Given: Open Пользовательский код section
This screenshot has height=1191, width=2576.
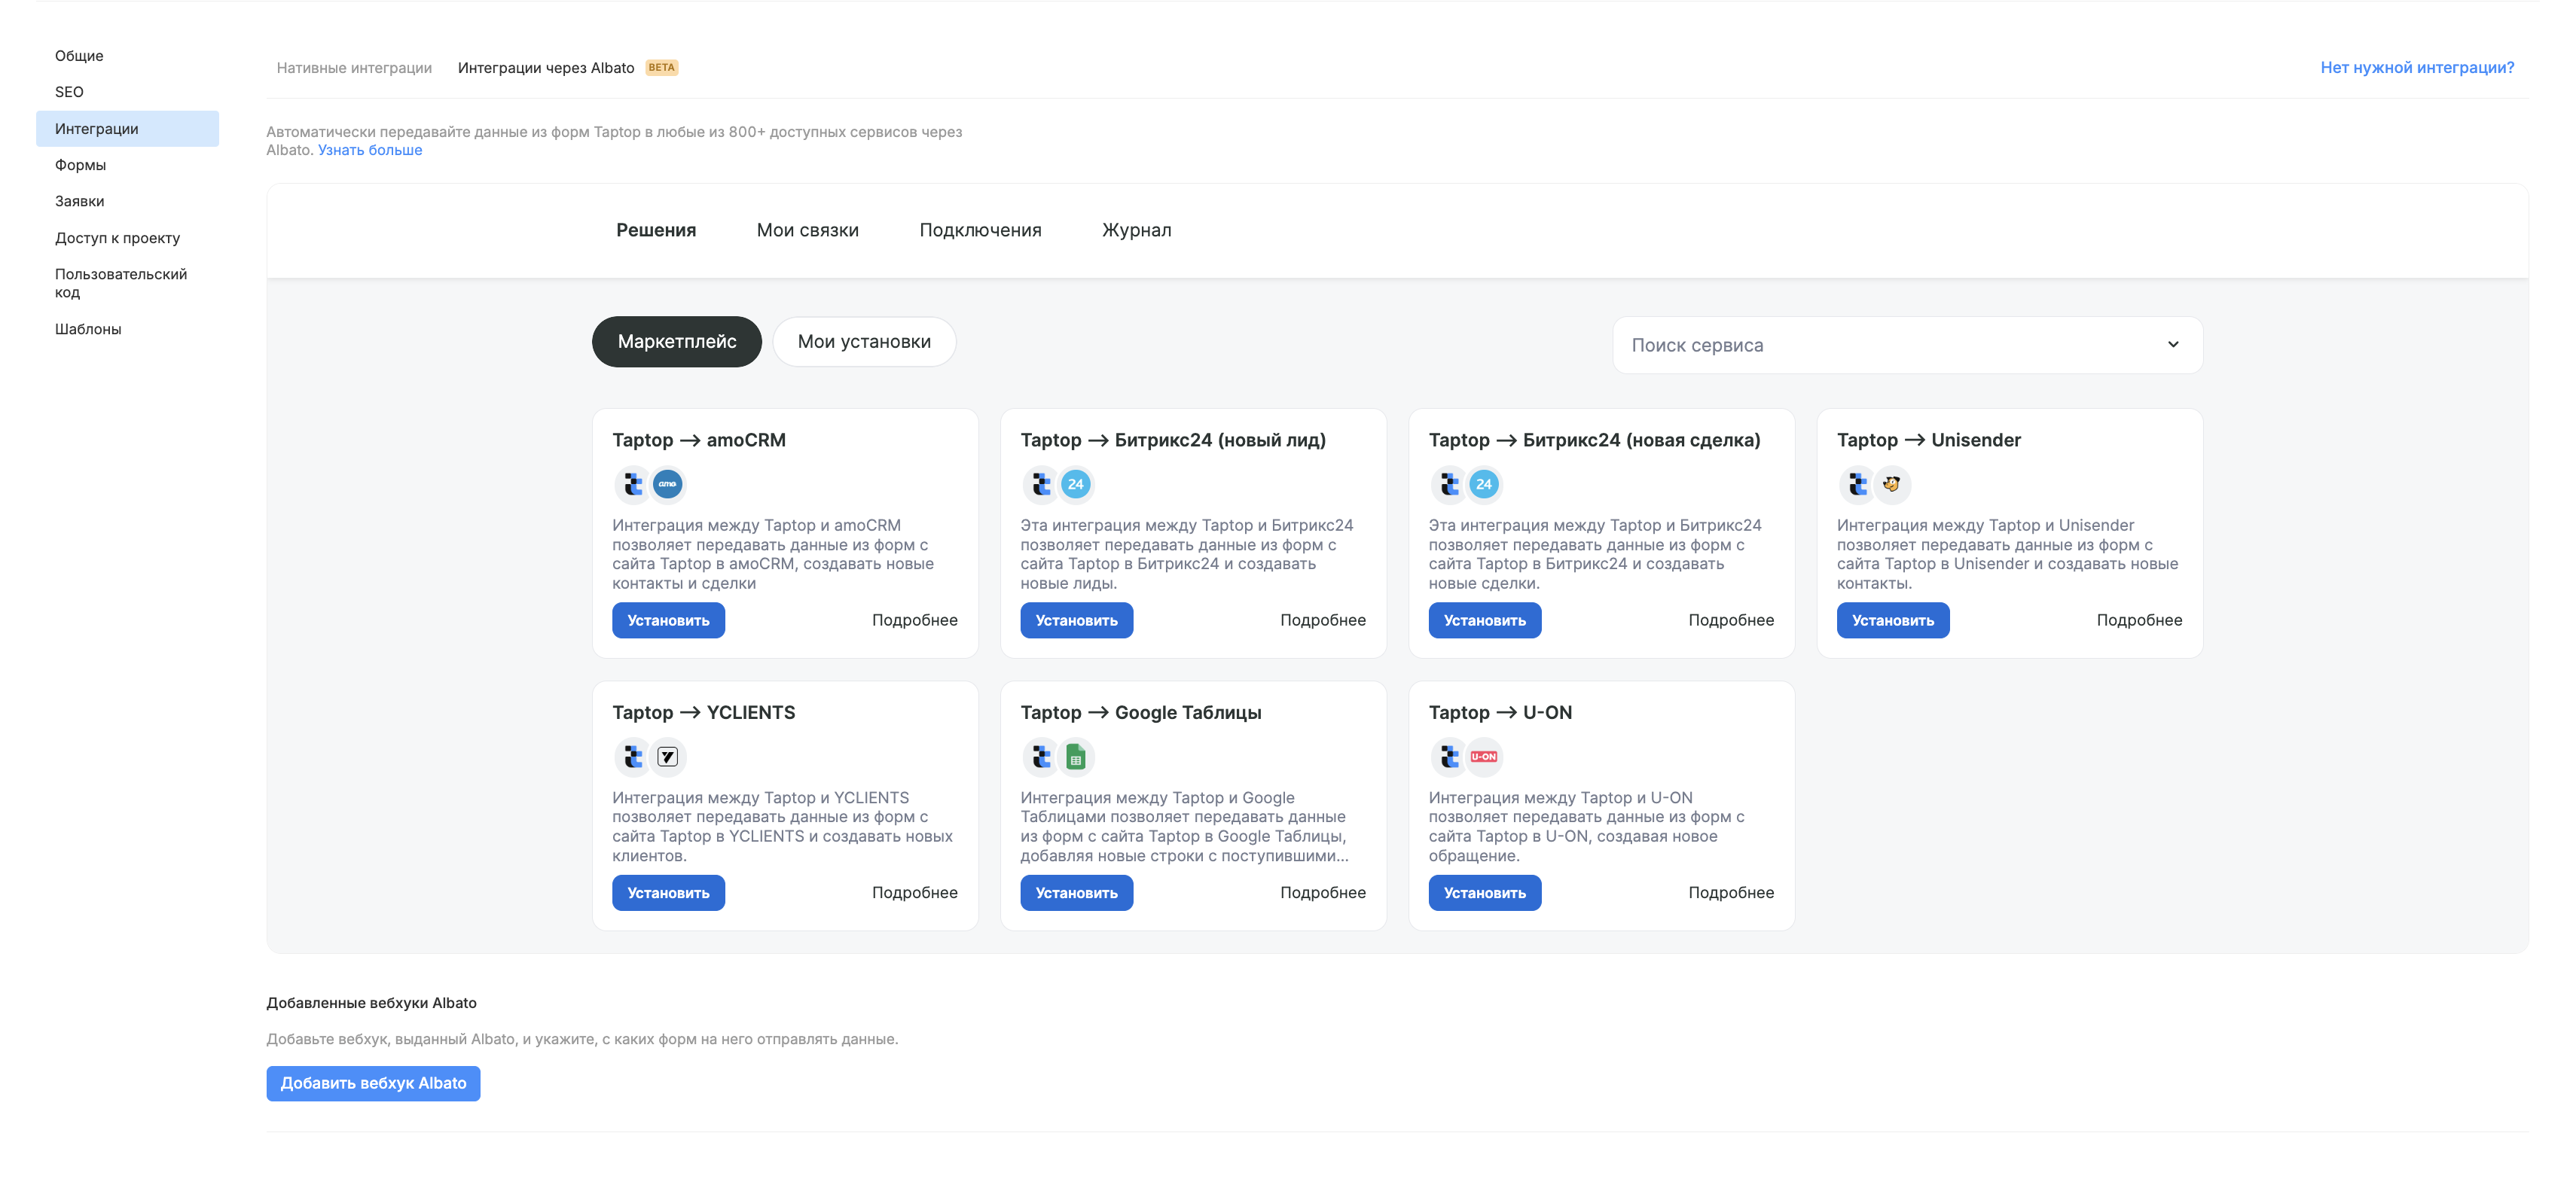Looking at the screenshot, I should pos(127,283).
